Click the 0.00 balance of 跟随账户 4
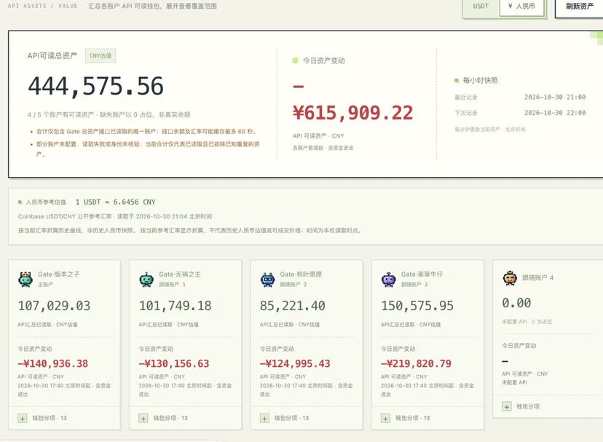 pos(516,303)
